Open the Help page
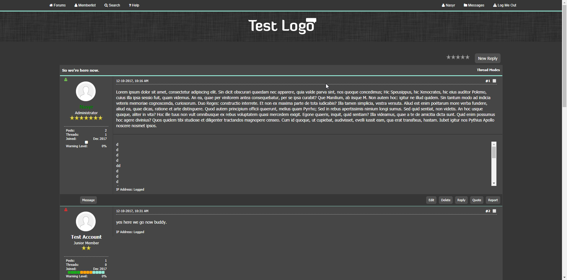 [x=134, y=5]
